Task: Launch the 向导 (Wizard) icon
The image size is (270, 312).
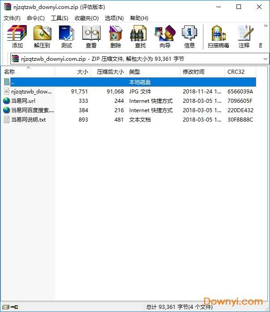Action: (x=165, y=37)
